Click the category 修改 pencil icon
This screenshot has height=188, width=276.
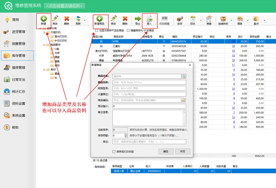click(x=55, y=19)
